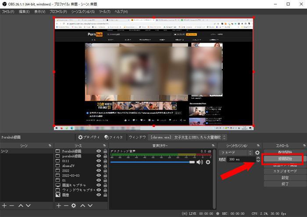Open the ファイル(F) menu
307x217 pixels.
point(8,12)
